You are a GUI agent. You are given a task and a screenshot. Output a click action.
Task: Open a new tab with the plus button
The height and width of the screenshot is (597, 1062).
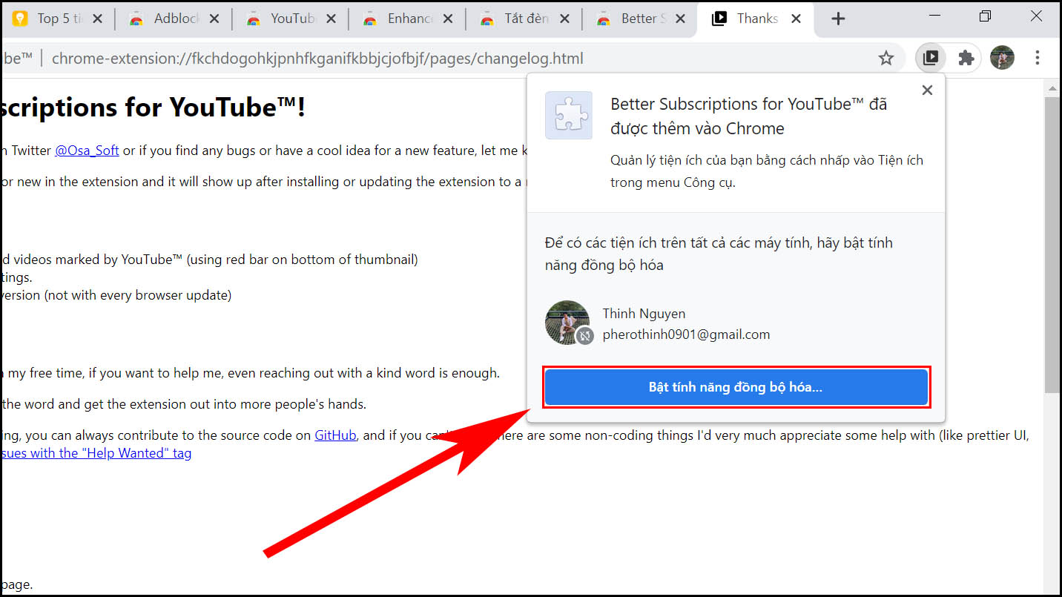[838, 19]
